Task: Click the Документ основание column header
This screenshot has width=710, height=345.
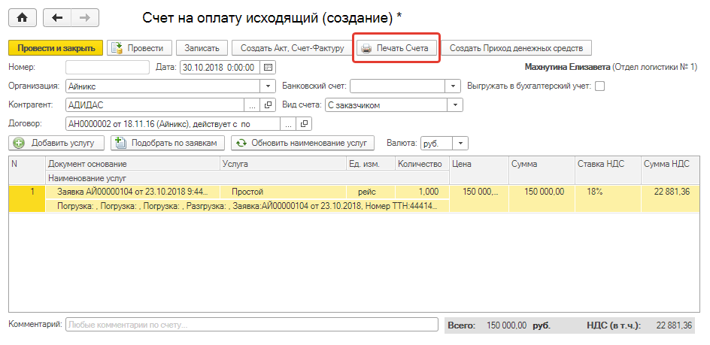Action: tap(132, 164)
